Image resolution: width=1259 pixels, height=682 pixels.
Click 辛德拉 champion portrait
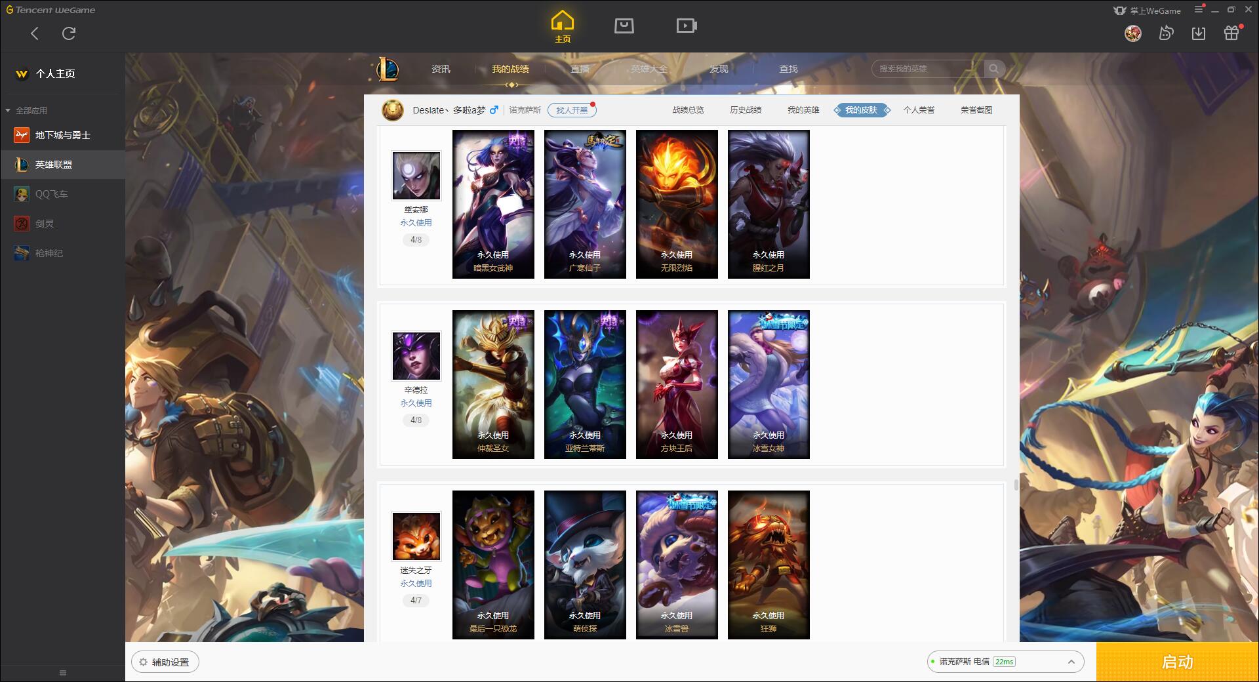tap(416, 356)
